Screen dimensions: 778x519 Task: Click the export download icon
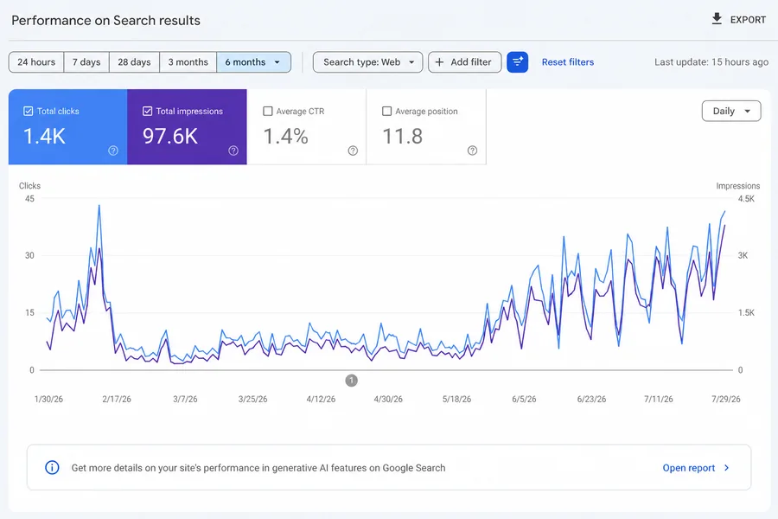pos(717,19)
